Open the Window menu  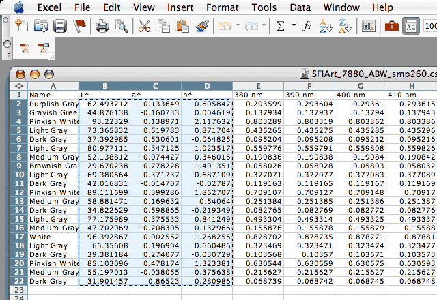(341, 7)
